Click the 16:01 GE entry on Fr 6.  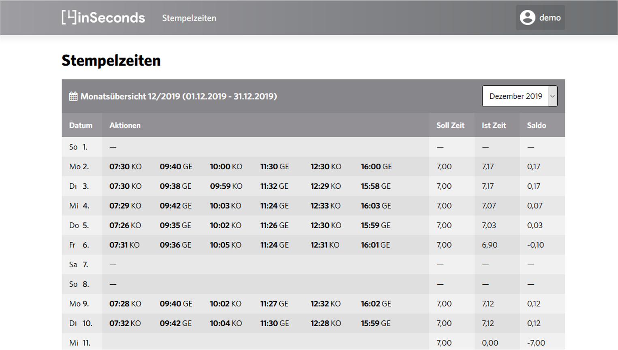(x=375, y=245)
